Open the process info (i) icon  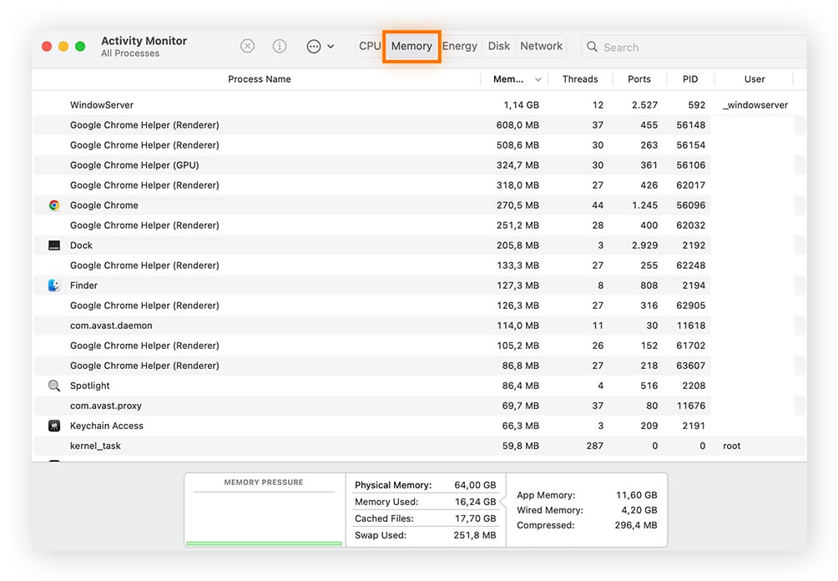[x=279, y=47]
